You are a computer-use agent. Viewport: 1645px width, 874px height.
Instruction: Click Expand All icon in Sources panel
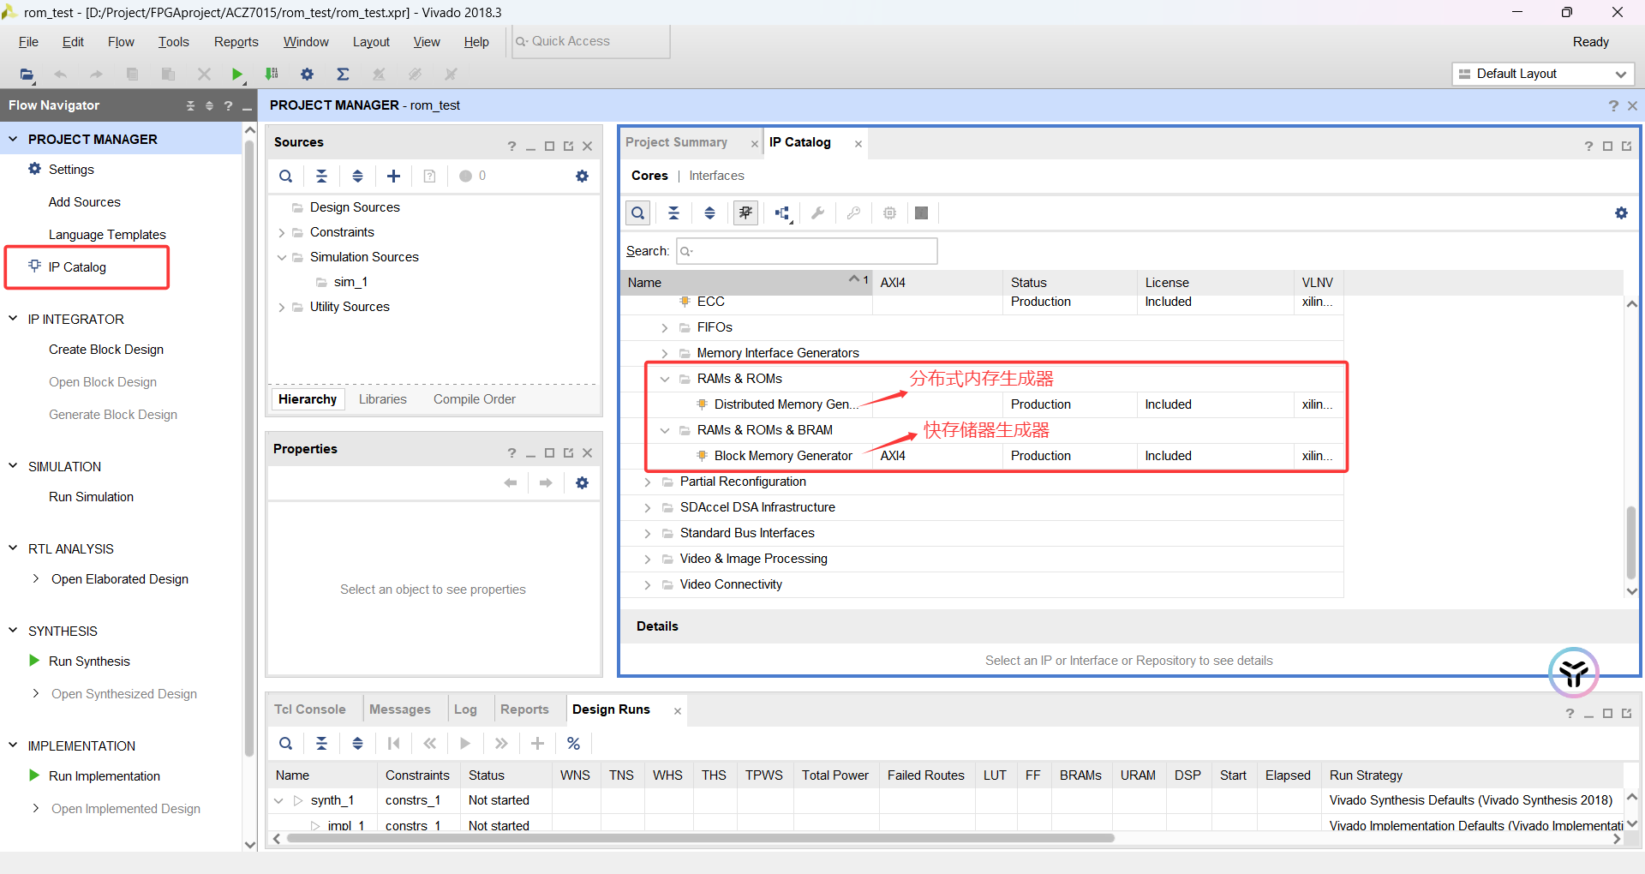pos(357,176)
